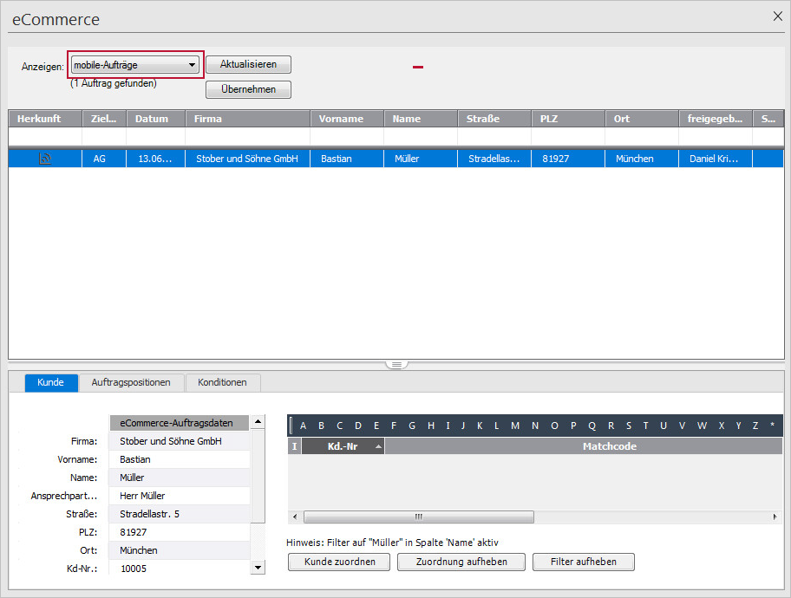Click the Name column header in orders table
The width and height of the screenshot is (791, 598).
(x=421, y=119)
